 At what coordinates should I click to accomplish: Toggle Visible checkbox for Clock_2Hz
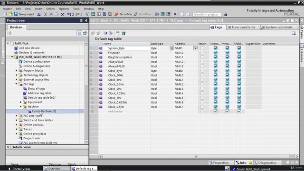coord(239,89)
